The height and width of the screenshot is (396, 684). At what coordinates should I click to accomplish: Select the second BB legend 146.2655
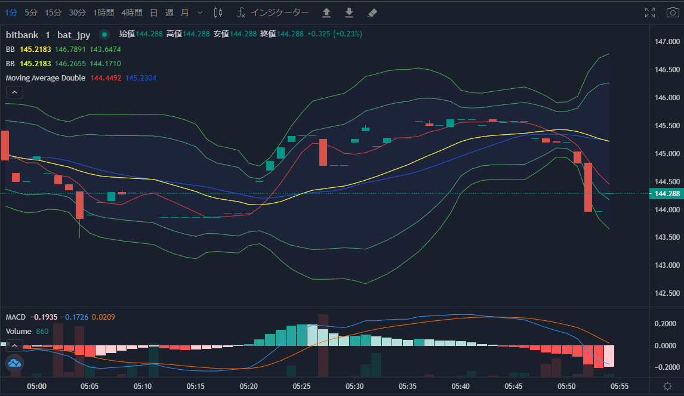63,64
